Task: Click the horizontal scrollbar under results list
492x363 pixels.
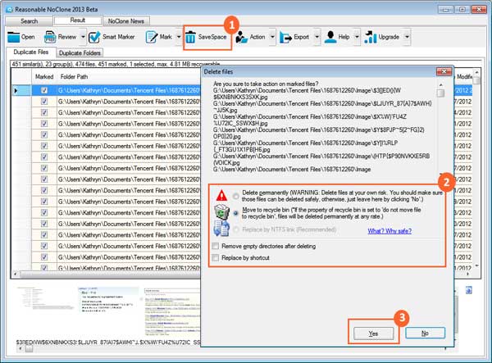Action: coord(110,275)
